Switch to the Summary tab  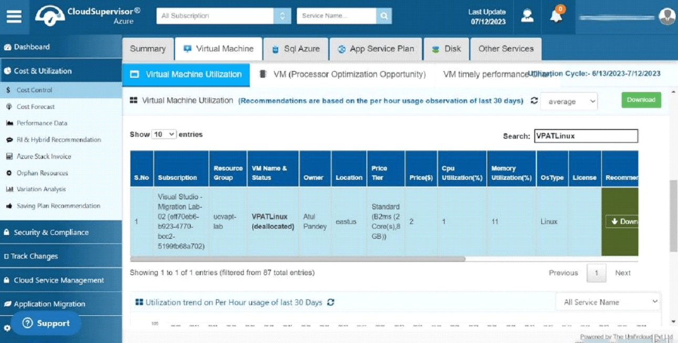[x=148, y=49]
